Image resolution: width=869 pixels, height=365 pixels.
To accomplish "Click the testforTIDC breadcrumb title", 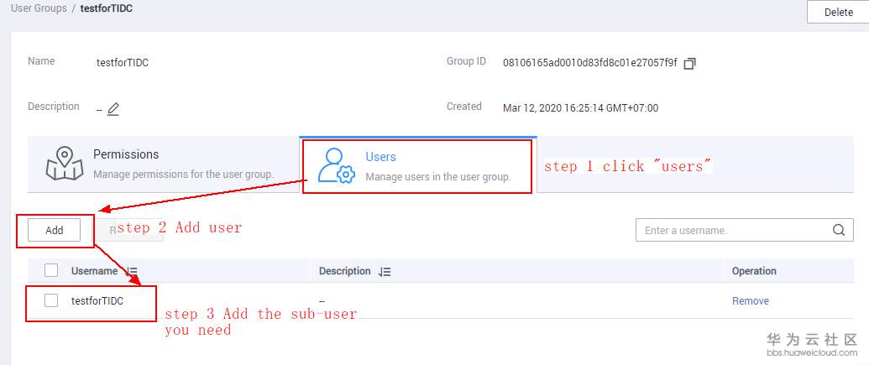I will point(107,8).
